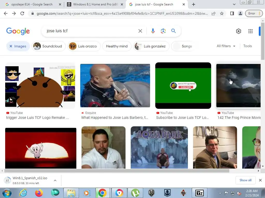Open the Action Center flag tray icon
Screen dimensions: 265x198
tap(226, 193)
